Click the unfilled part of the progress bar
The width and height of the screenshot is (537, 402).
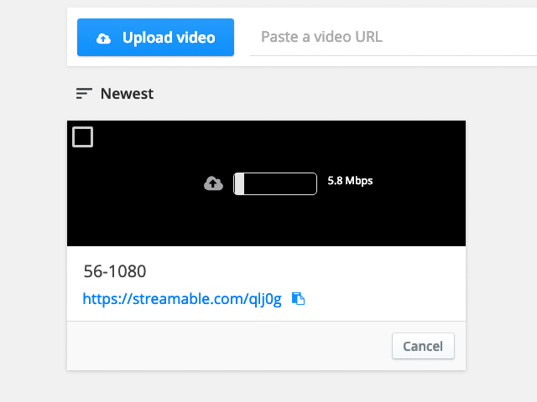[280, 184]
